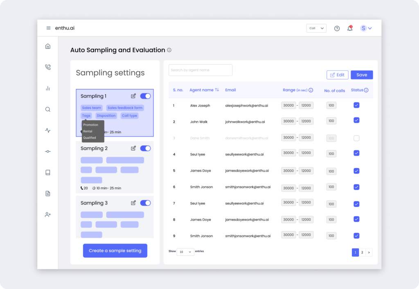Open the hamburger menu next to enthu.ai
This screenshot has height=289, width=419.
tap(48, 28)
